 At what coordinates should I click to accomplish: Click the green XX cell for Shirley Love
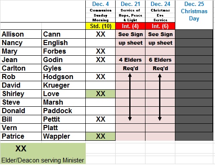(x=100, y=94)
